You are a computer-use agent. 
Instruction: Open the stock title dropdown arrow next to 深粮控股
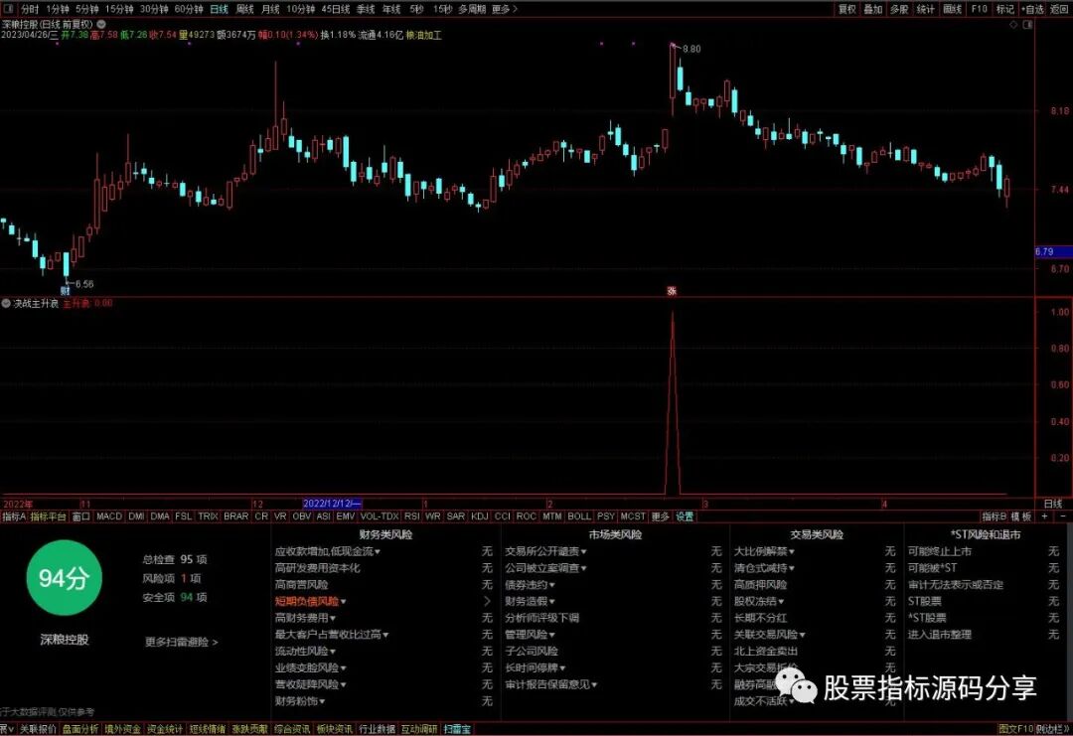(x=100, y=24)
